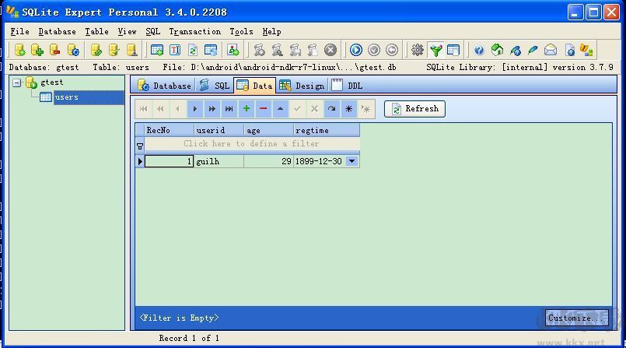The image size is (626, 348).
Task: Sort by the age column header
Action: coord(268,130)
